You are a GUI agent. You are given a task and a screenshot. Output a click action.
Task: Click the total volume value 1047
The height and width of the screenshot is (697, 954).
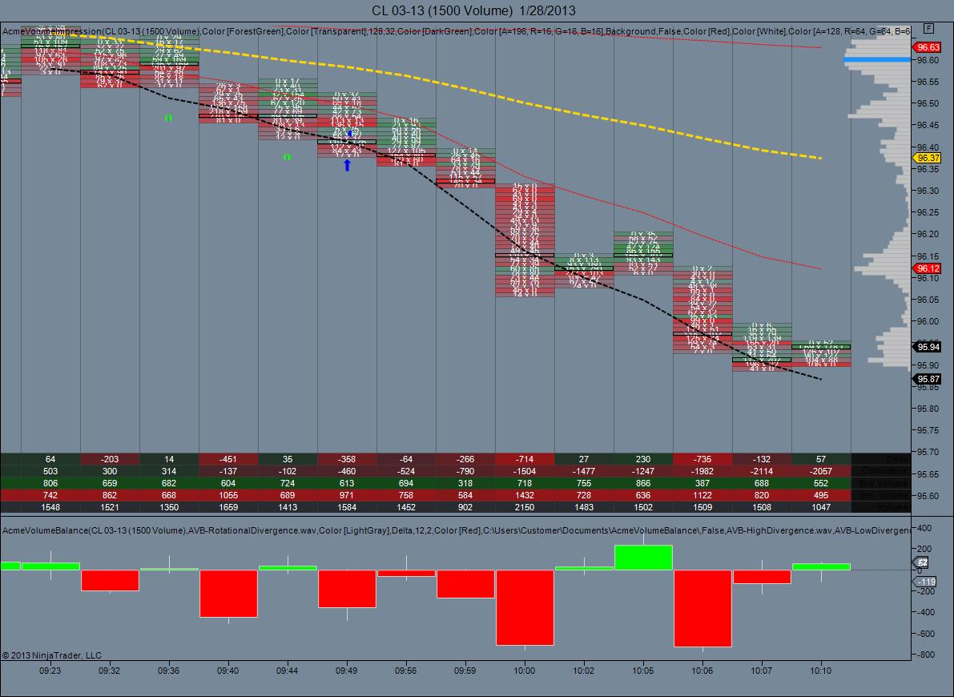click(821, 507)
